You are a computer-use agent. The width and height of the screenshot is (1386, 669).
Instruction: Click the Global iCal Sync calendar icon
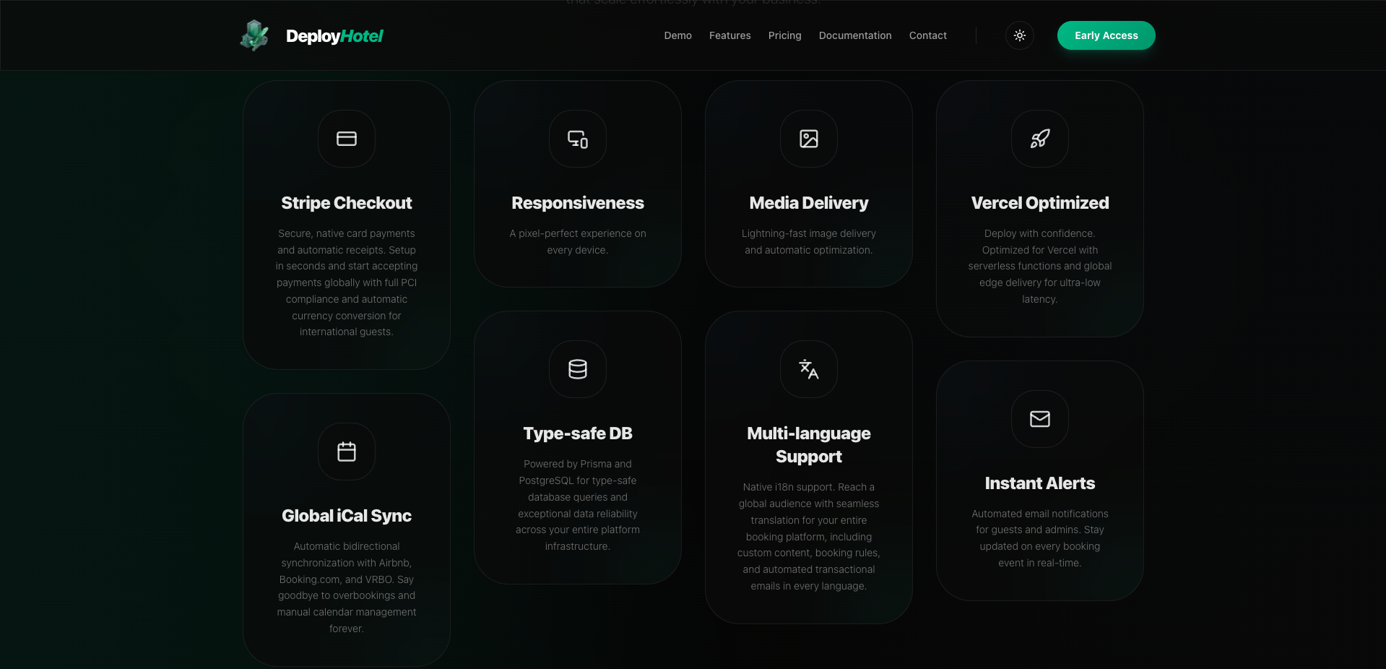tap(346, 452)
